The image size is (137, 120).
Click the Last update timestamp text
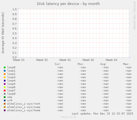coord(103,114)
